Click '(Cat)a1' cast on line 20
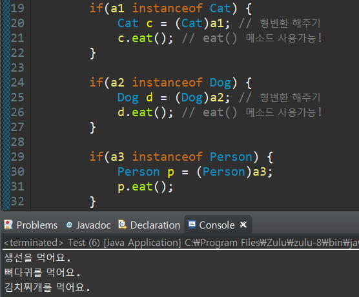 (x=200, y=23)
